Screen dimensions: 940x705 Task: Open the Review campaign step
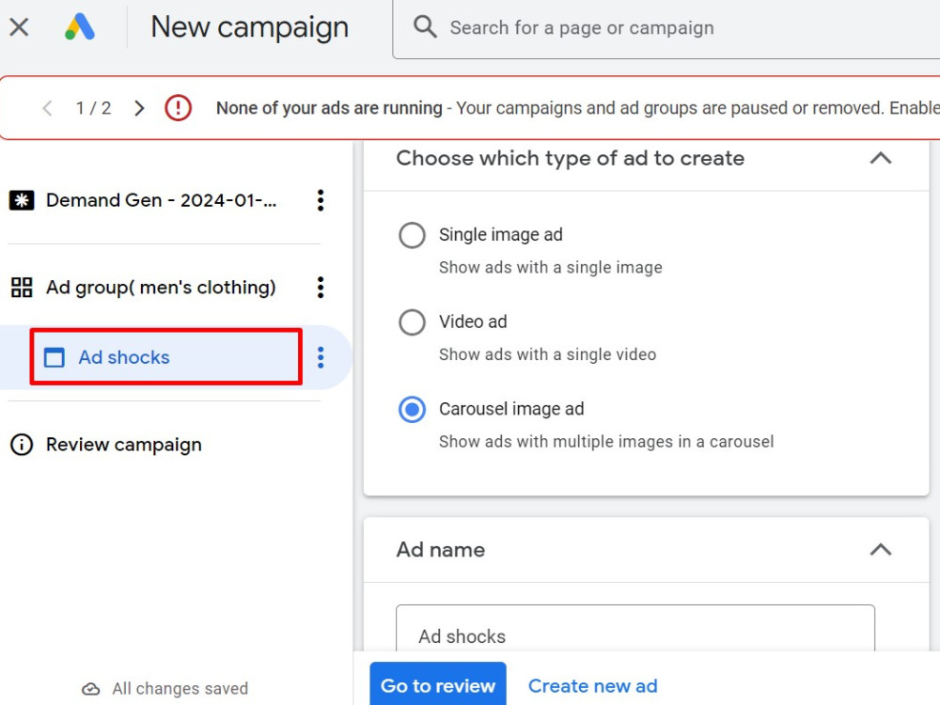(x=123, y=445)
